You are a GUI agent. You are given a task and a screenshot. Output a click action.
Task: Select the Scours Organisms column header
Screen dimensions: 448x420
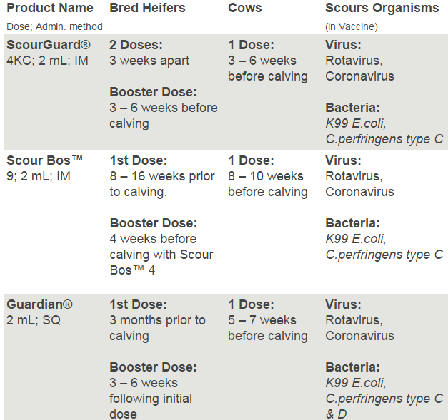(x=382, y=8)
